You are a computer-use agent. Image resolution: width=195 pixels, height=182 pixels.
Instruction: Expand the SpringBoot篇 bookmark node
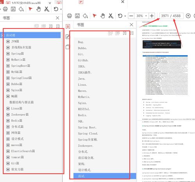click(8, 66)
